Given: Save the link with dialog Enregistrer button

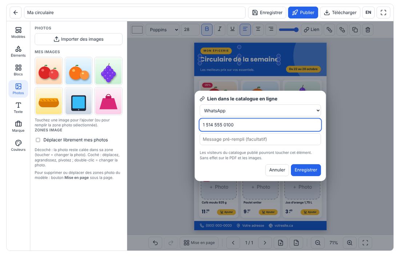Looking at the screenshot, I should 305,170.
